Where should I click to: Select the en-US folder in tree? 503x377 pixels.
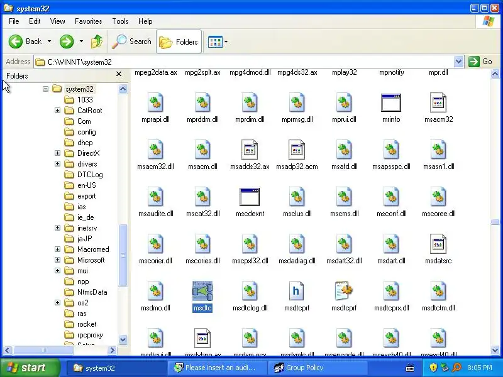tap(86, 185)
